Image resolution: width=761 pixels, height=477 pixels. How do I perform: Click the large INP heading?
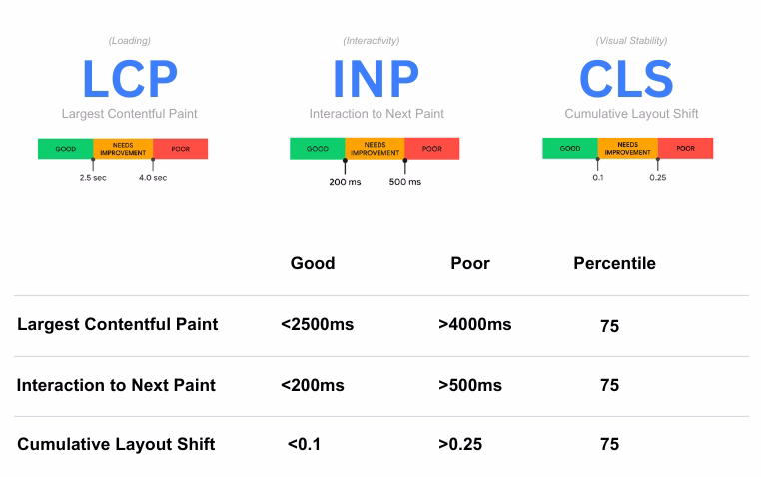click(x=376, y=79)
